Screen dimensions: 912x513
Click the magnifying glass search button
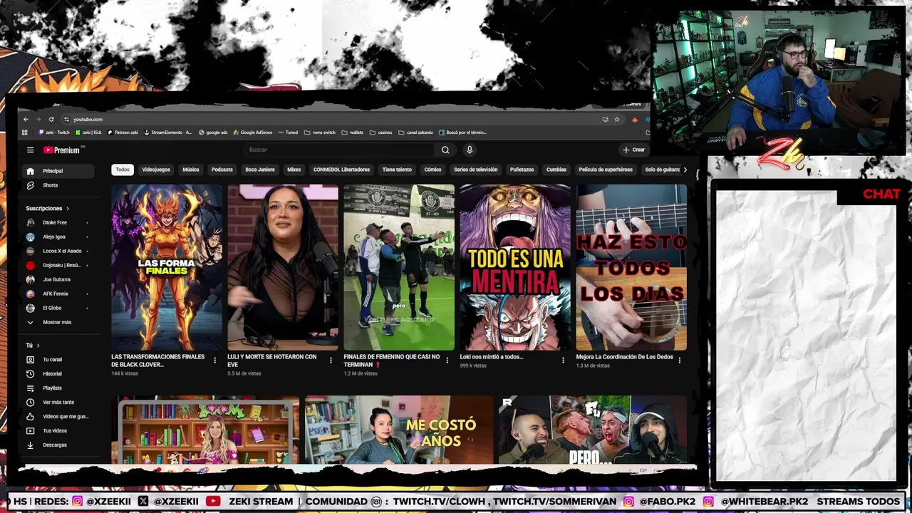point(445,150)
